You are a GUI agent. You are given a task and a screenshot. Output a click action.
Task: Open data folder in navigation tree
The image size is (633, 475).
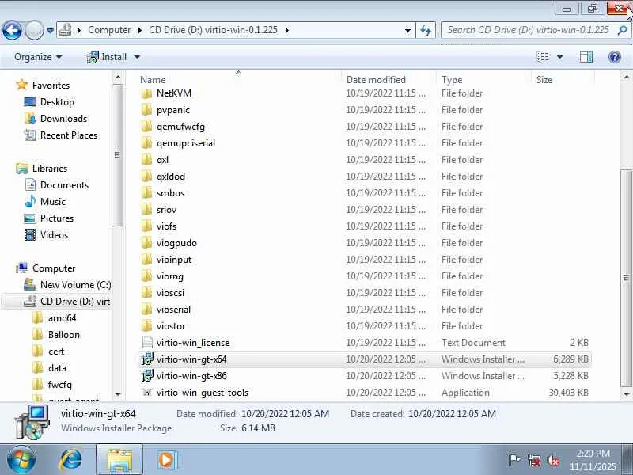tap(57, 367)
